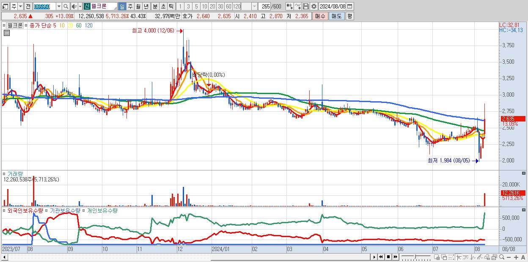Click the stock name field 웰크론
Image resolution: width=528 pixels, height=262 pixels.
(x=104, y=6)
